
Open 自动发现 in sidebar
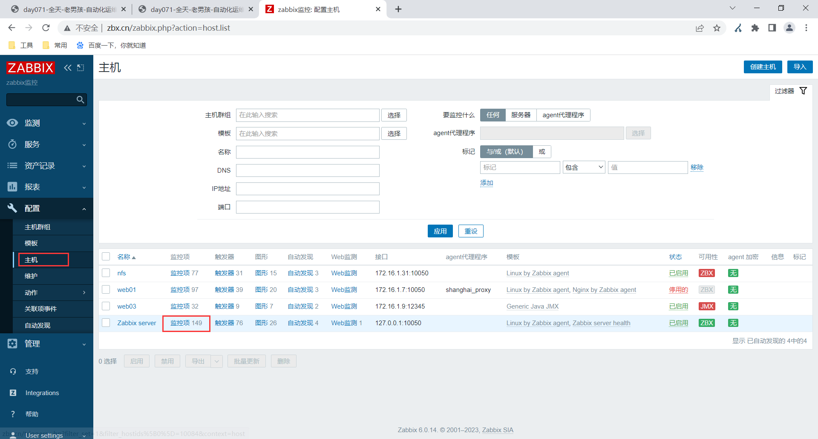(53, 326)
